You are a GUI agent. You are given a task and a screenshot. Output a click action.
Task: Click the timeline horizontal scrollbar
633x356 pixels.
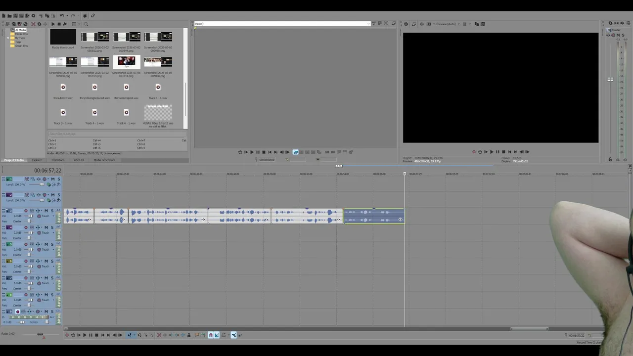tap(529, 329)
